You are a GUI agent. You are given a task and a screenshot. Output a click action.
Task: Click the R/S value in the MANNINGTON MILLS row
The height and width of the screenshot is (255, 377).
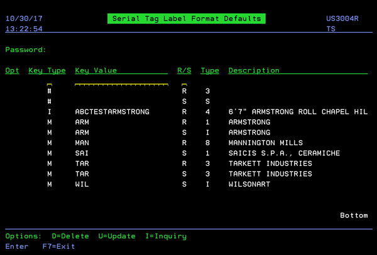[x=184, y=143]
